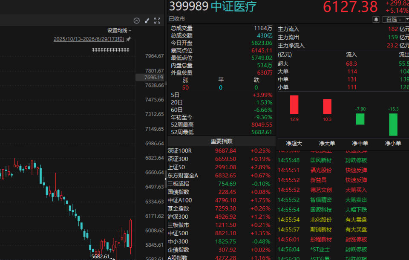Click the 6127.38 latest price value
Screen dimensions: 409x260
(x=350, y=7)
